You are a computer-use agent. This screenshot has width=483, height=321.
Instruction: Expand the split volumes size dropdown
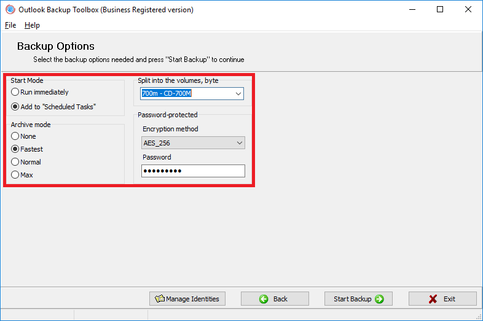[x=238, y=93]
